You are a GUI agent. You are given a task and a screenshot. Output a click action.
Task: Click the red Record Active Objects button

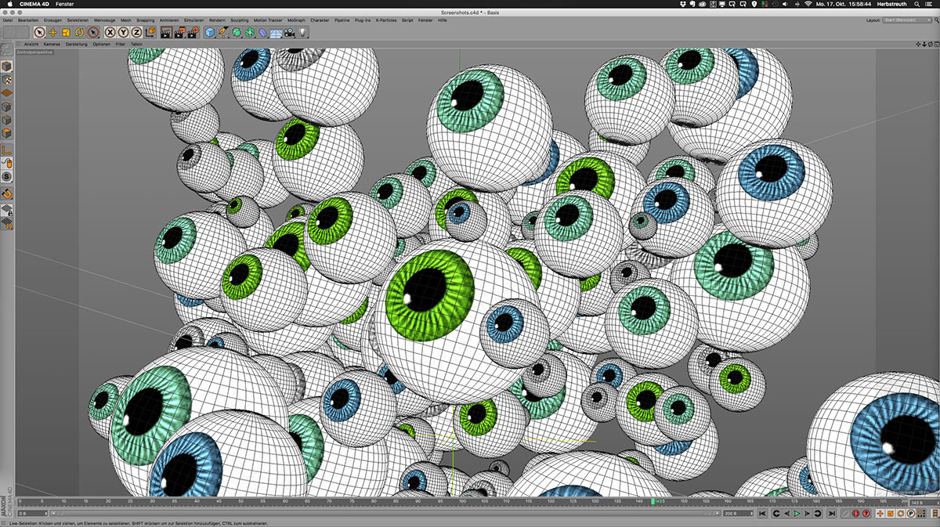coord(855,514)
